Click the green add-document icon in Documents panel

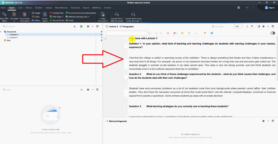tap(81, 26)
